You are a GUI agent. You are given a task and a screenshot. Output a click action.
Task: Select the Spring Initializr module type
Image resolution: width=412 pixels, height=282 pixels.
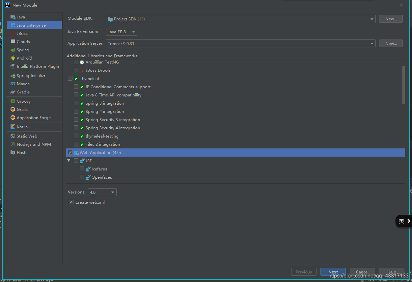coord(35,76)
